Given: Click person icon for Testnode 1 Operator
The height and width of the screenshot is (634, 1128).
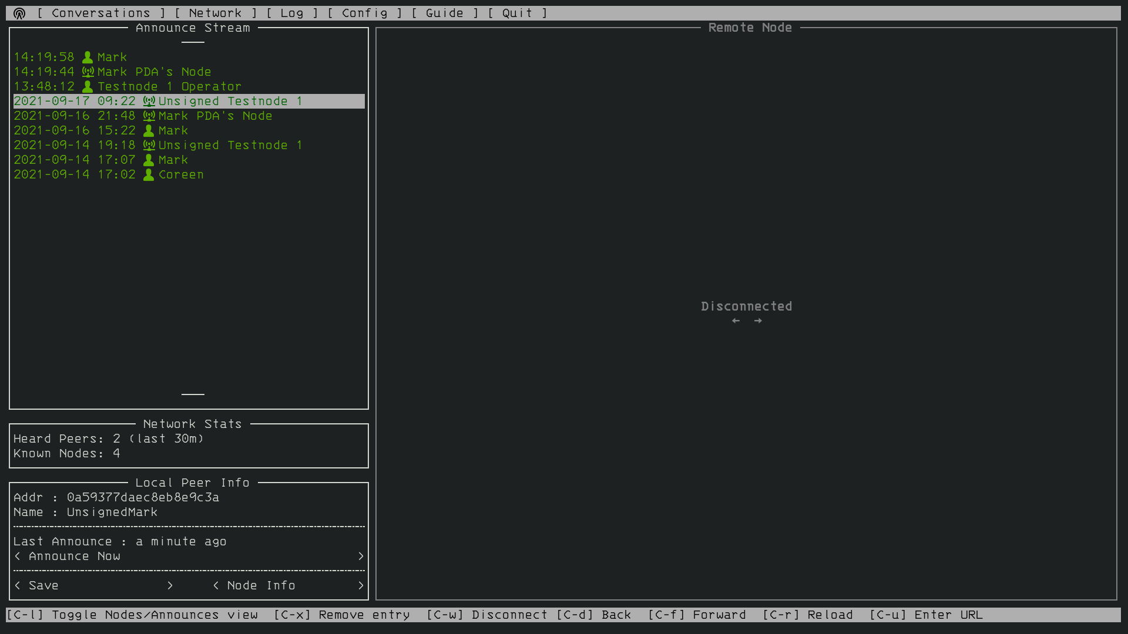Looking at the screenshot, I should click(88, 87).
